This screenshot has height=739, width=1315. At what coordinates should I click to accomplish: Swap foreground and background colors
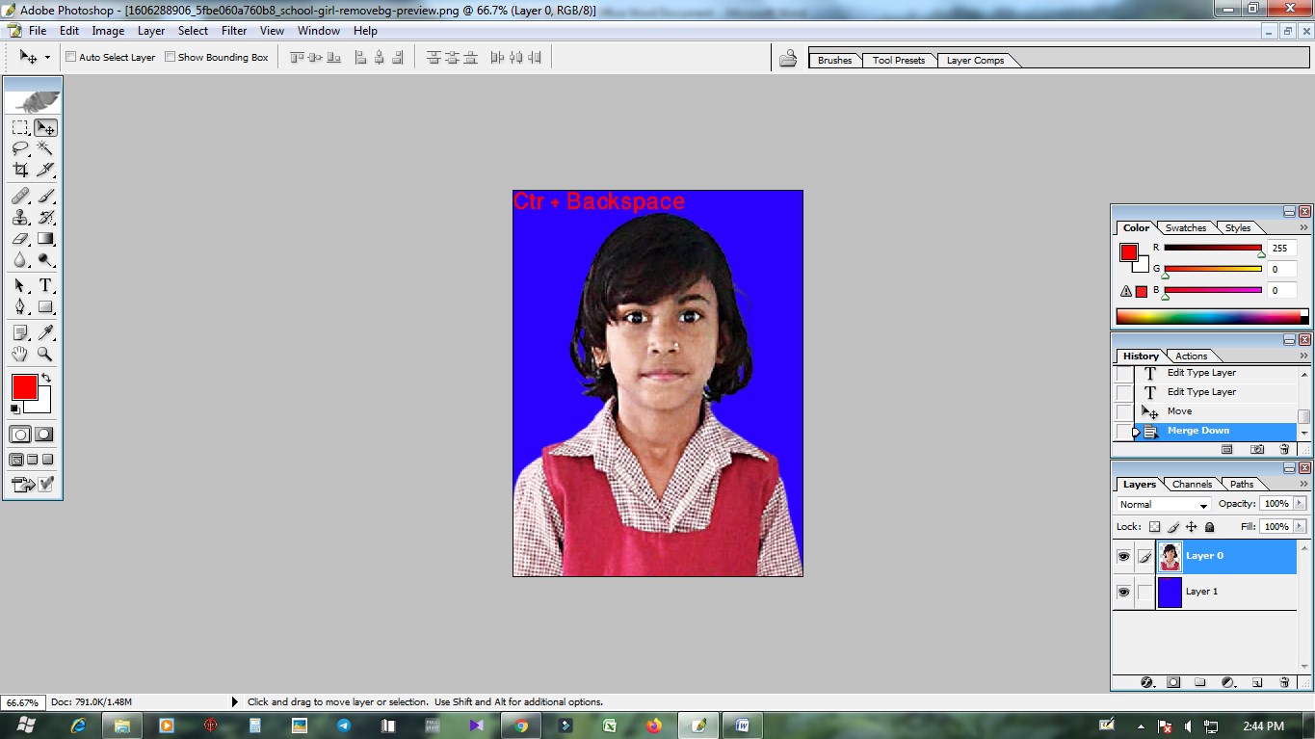46,378
